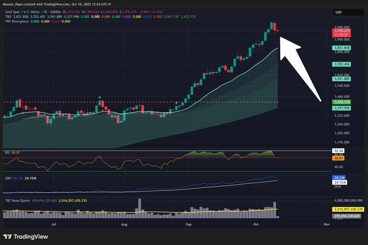Click the yellow 2,016,857,430.235 volume tag
Image resolution: width=368 pixels, height=245 pixels.
[348, 209]
